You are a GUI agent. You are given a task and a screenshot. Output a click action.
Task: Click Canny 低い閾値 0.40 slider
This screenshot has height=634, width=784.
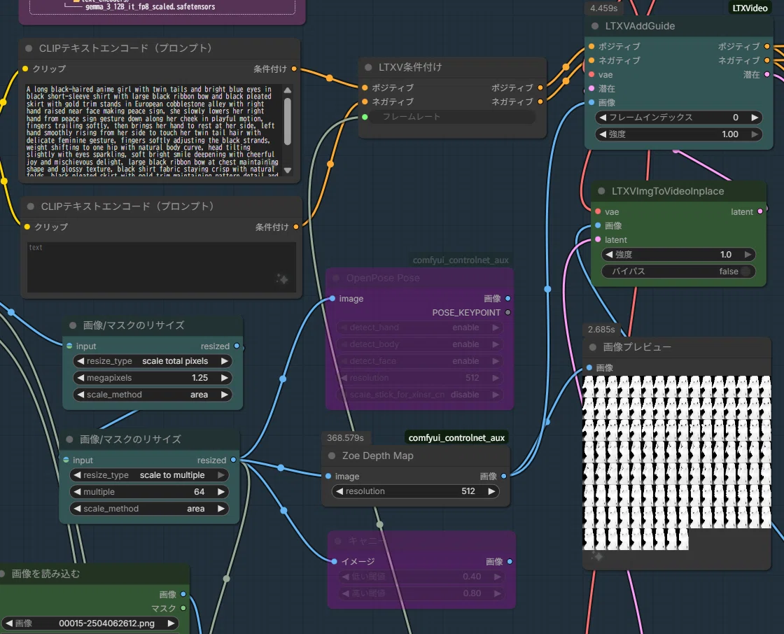pyautogui.click(x=421, y=577)
